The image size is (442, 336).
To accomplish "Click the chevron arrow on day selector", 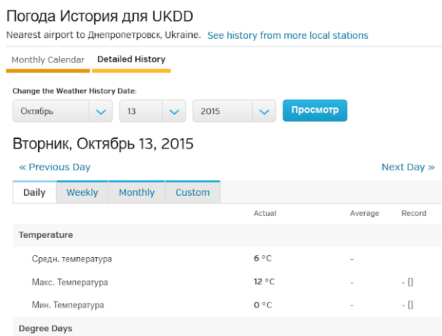I will [x=174, y=112].
